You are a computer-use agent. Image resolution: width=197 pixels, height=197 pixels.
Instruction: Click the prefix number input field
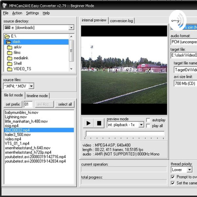coord(28,104)
